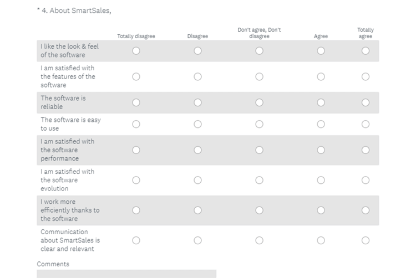Mark Totally disagree for work more efficiently
Image resolution: width=416 pixels, height=278 pixels.
tap(136, 210)
